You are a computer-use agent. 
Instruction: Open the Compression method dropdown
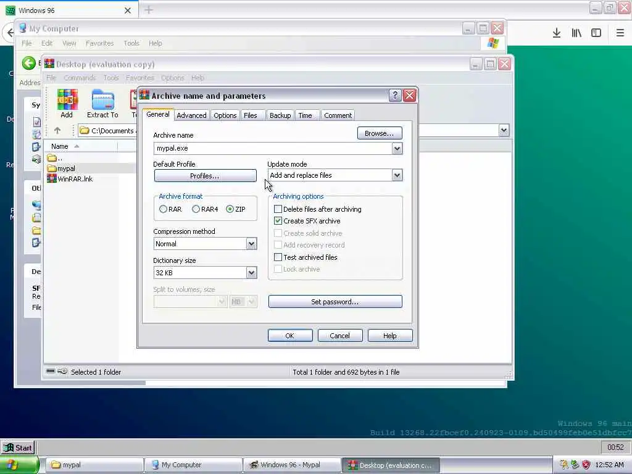pyautogui.click(x=251, y=244)
